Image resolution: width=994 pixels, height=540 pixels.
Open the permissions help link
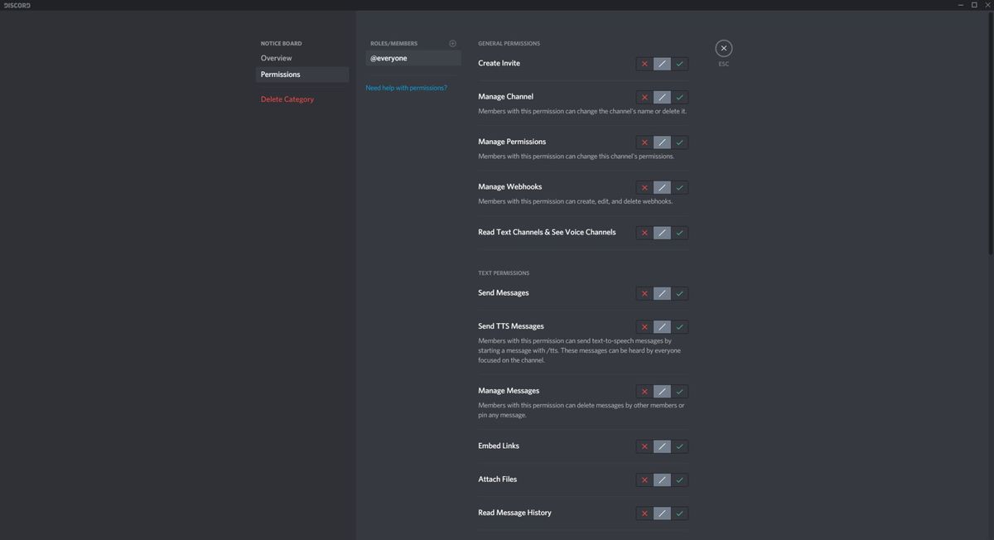407,87
